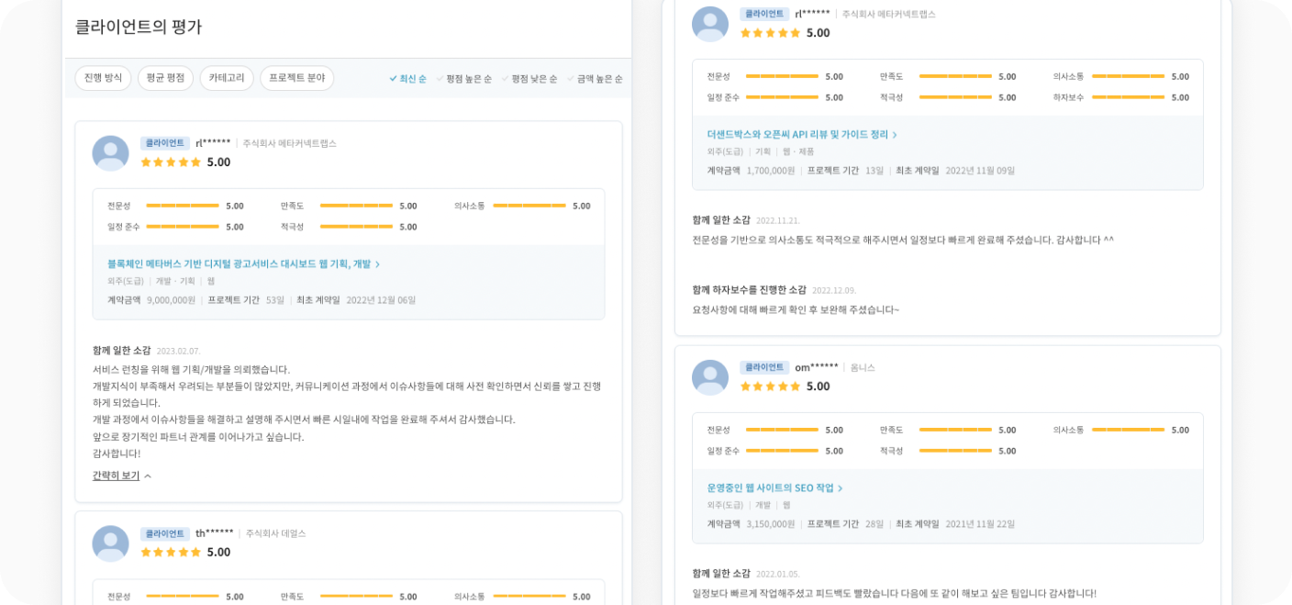Screen dimensions: 1292x605
Task: Collapse the review using 간략히 보기
Action: pos(116,475)
